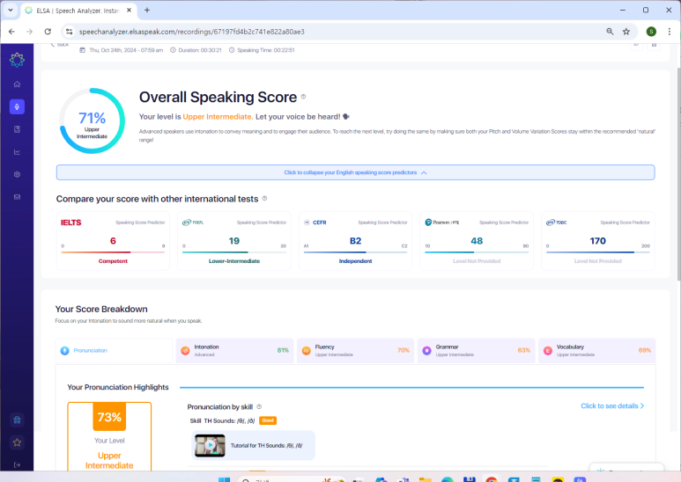Click 'Your Pronunciation Highlights' heading

(x=118, y=387)
